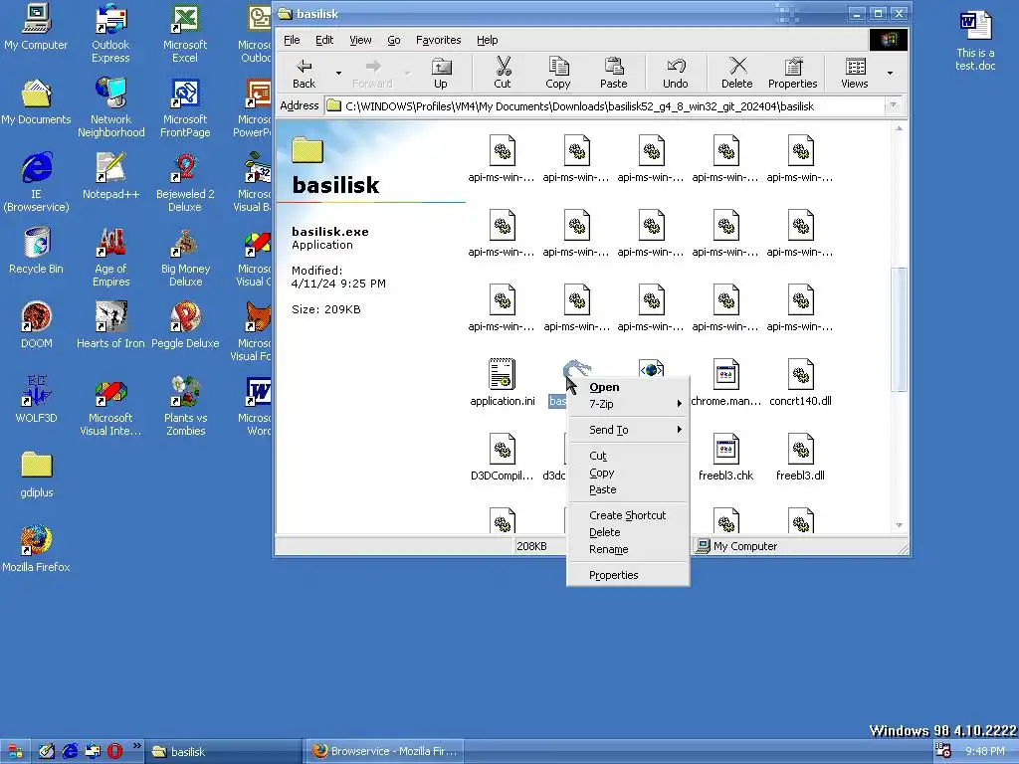
Task: Select the Bejeweled 2 Deluxe icon
Action: point(185,183)
